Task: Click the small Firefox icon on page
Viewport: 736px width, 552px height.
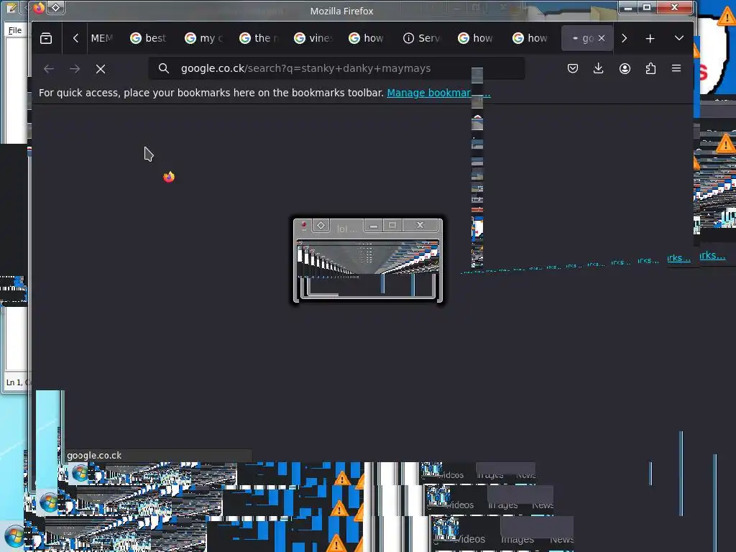Action: click(x=169, y=177)
